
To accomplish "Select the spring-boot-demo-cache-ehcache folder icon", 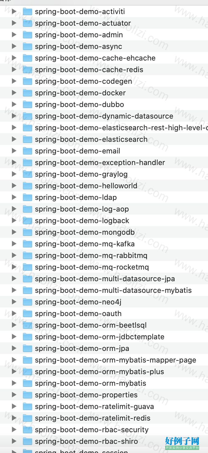I will [28, 58].
